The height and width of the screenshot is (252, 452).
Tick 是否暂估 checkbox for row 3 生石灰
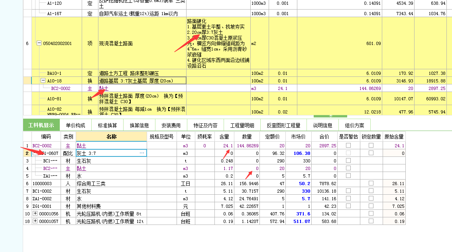pyautogui.click(x=348, y=160)
